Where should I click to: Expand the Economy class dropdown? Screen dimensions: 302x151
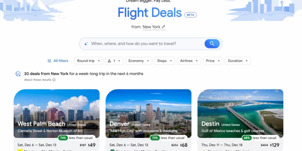pyautogui.click(x=139, y=61)
